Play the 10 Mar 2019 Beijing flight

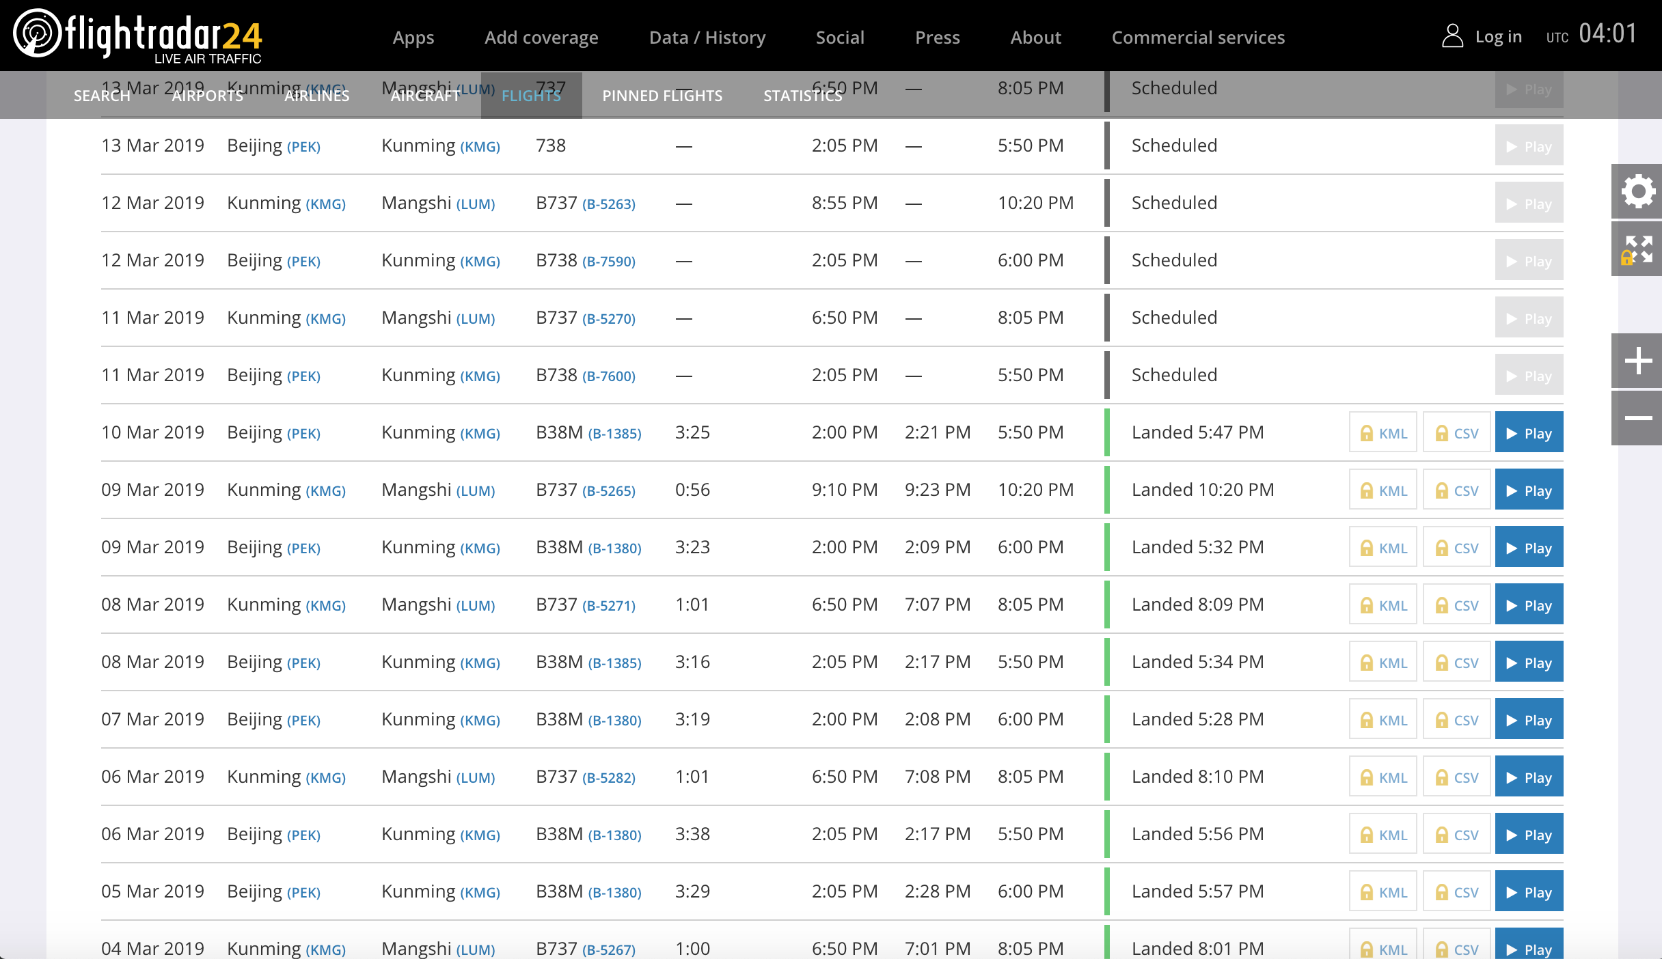pyautogui.click(x=1529, y=433)
